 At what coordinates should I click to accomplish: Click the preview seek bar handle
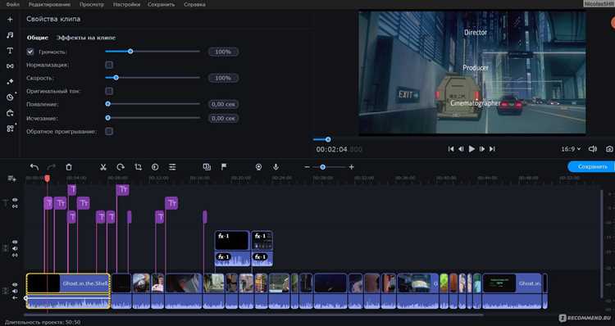click(x=328, y=139)
